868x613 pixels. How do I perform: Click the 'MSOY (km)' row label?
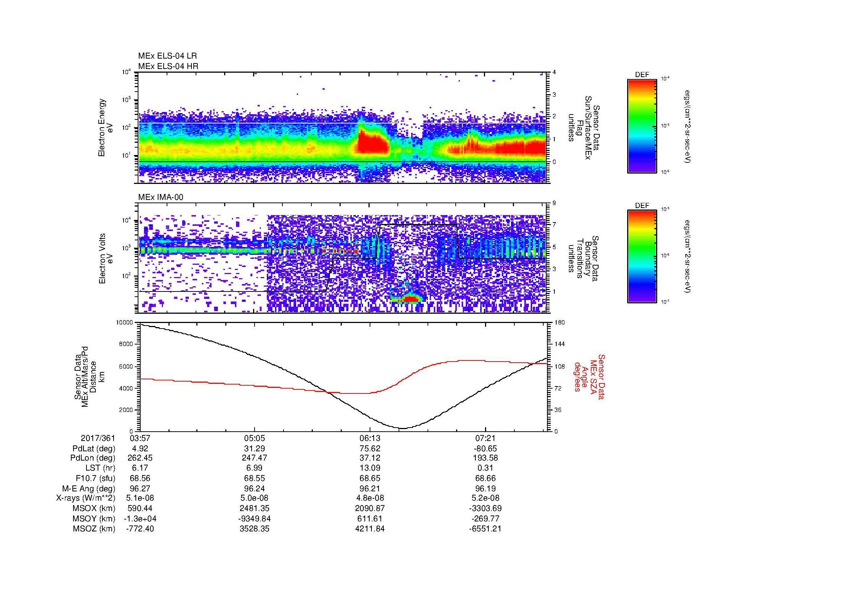coord(94,519)
